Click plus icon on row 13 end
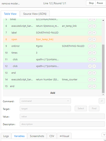106x141 pixels. [x=94, y=73]
